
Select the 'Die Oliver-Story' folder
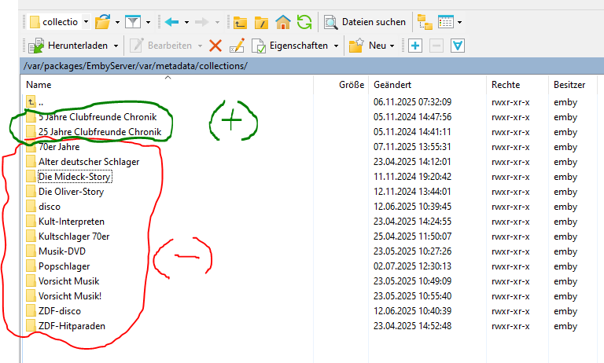(72, 192)
